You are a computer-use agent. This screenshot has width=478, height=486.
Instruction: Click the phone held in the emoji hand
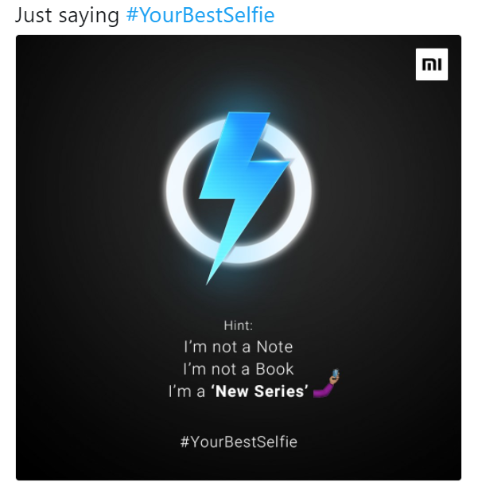[336, 373]
